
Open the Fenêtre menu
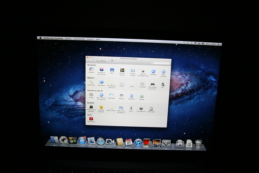(x=90, y=39)
